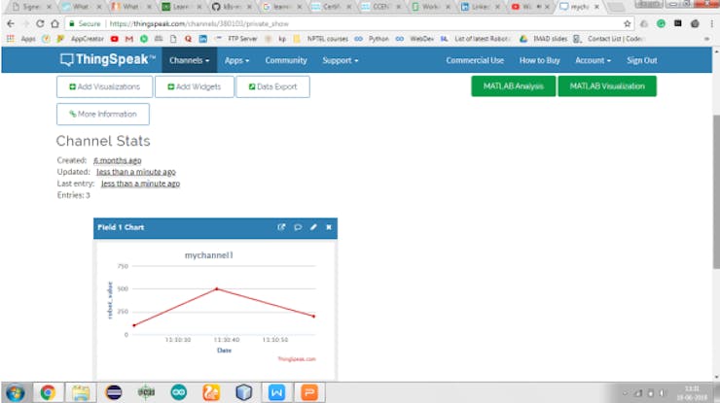
Task: Open MATLAB Analysis
Action: point(514,86)
